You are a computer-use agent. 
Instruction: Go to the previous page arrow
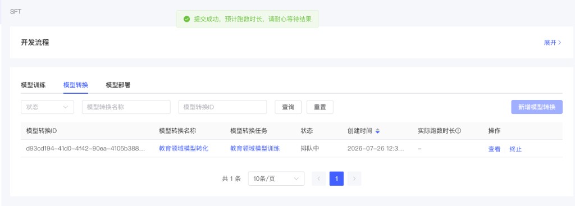(319, 178)
